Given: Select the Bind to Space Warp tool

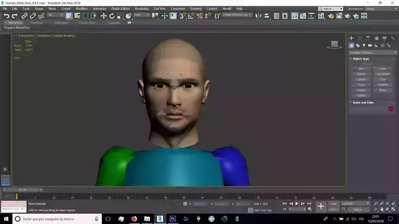Looking at the screenshot, I should click(x=41, y=16).
